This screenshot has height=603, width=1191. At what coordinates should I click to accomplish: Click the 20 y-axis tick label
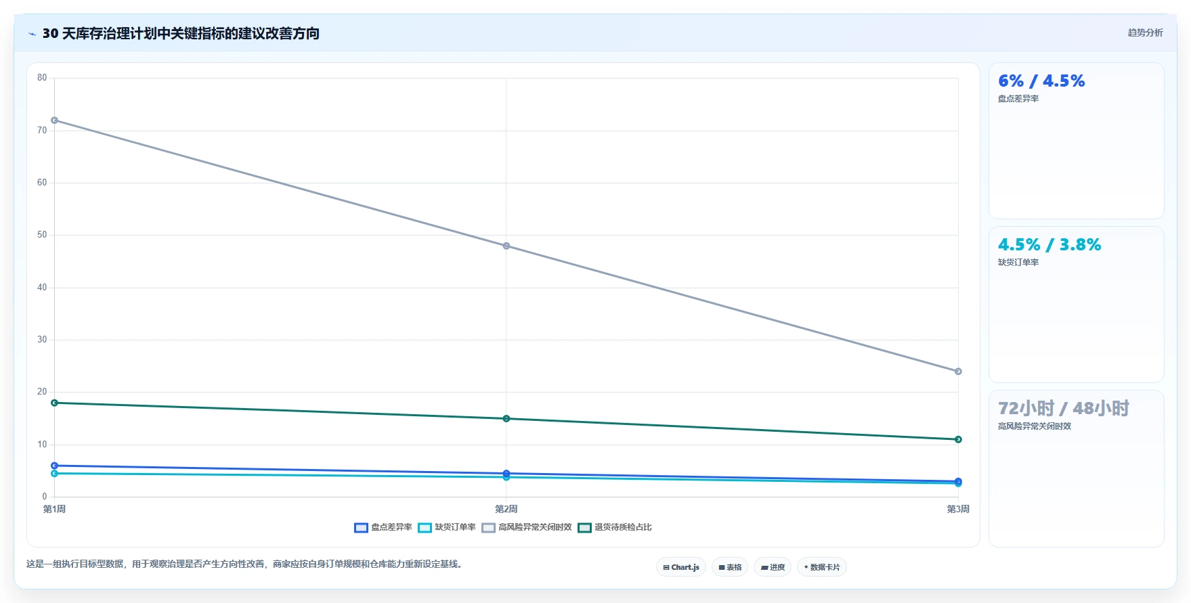(42, 392)
